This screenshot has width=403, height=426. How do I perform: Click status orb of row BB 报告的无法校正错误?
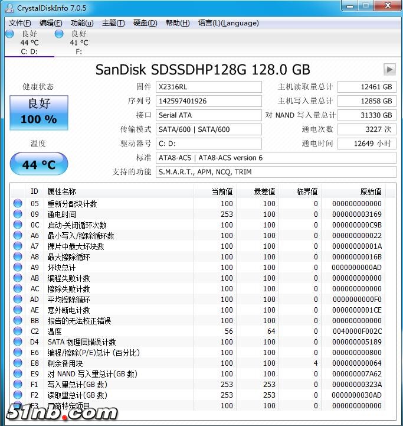coord(18,320)
